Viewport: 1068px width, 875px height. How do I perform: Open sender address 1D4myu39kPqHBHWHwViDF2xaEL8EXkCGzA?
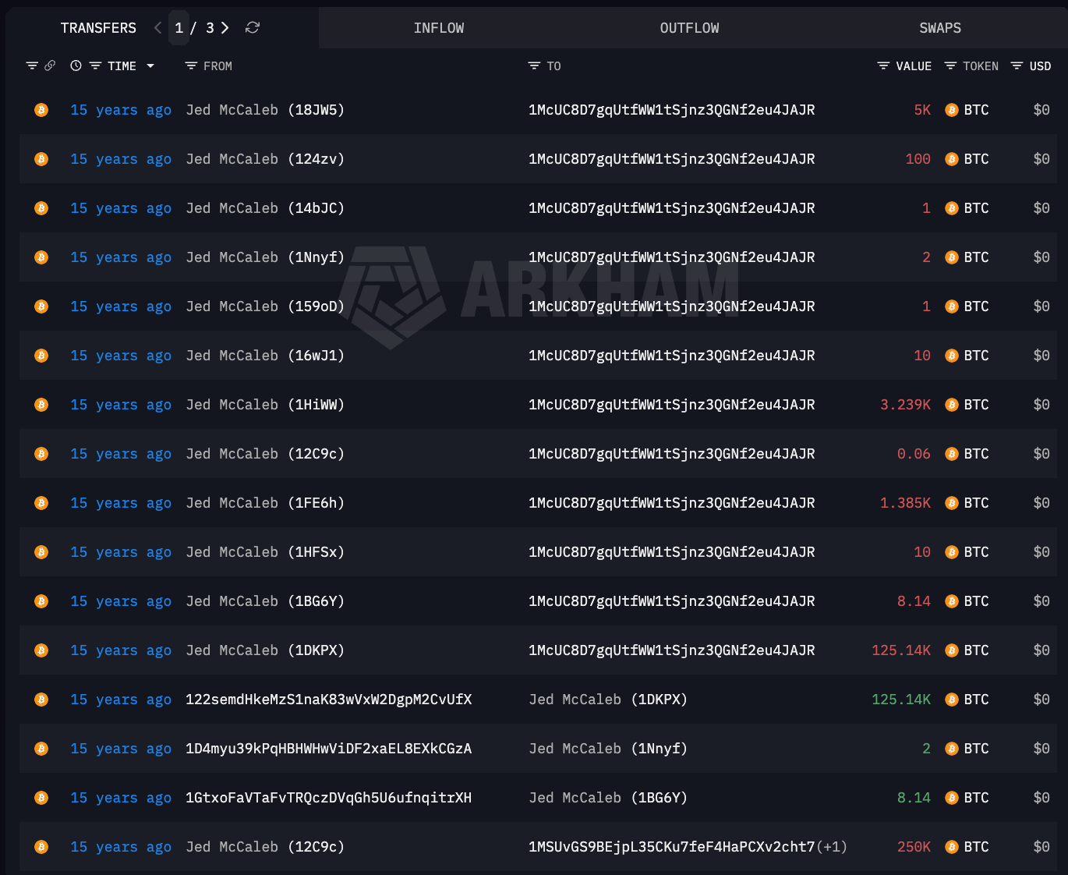(329, 749)
